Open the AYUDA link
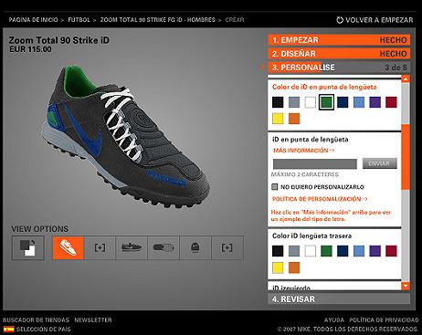422x335 pixels. point(334,320)
